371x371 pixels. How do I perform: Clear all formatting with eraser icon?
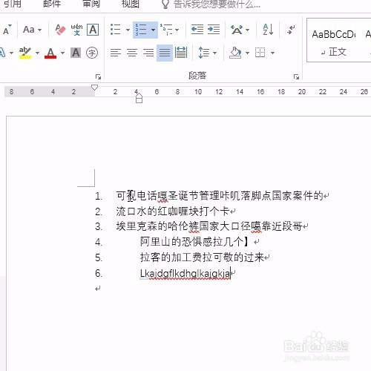click(60, 30)
